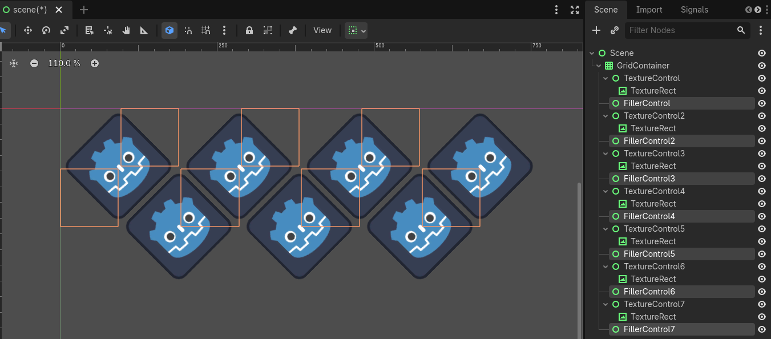
Task: Switch to the Import tab
Action: (649, 10)
